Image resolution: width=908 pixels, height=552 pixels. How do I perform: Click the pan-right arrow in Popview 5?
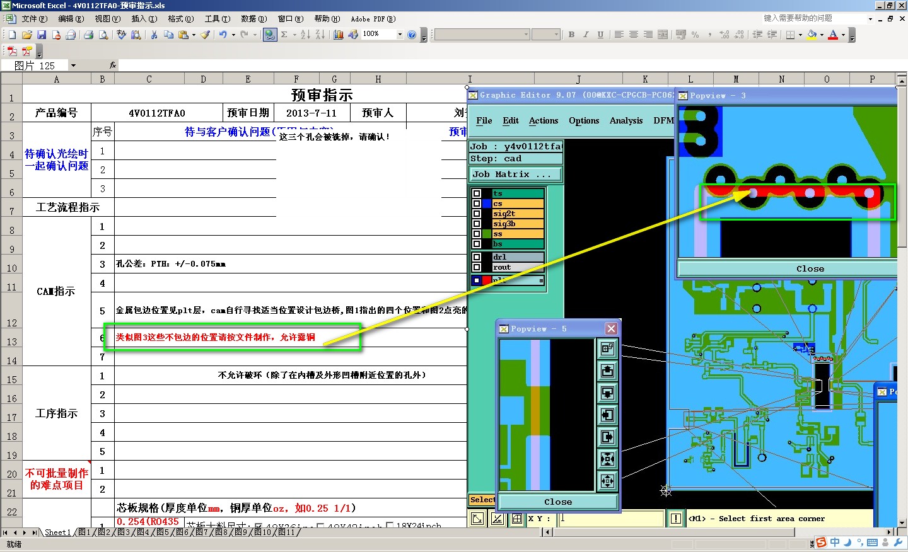[x=607, y=437]
